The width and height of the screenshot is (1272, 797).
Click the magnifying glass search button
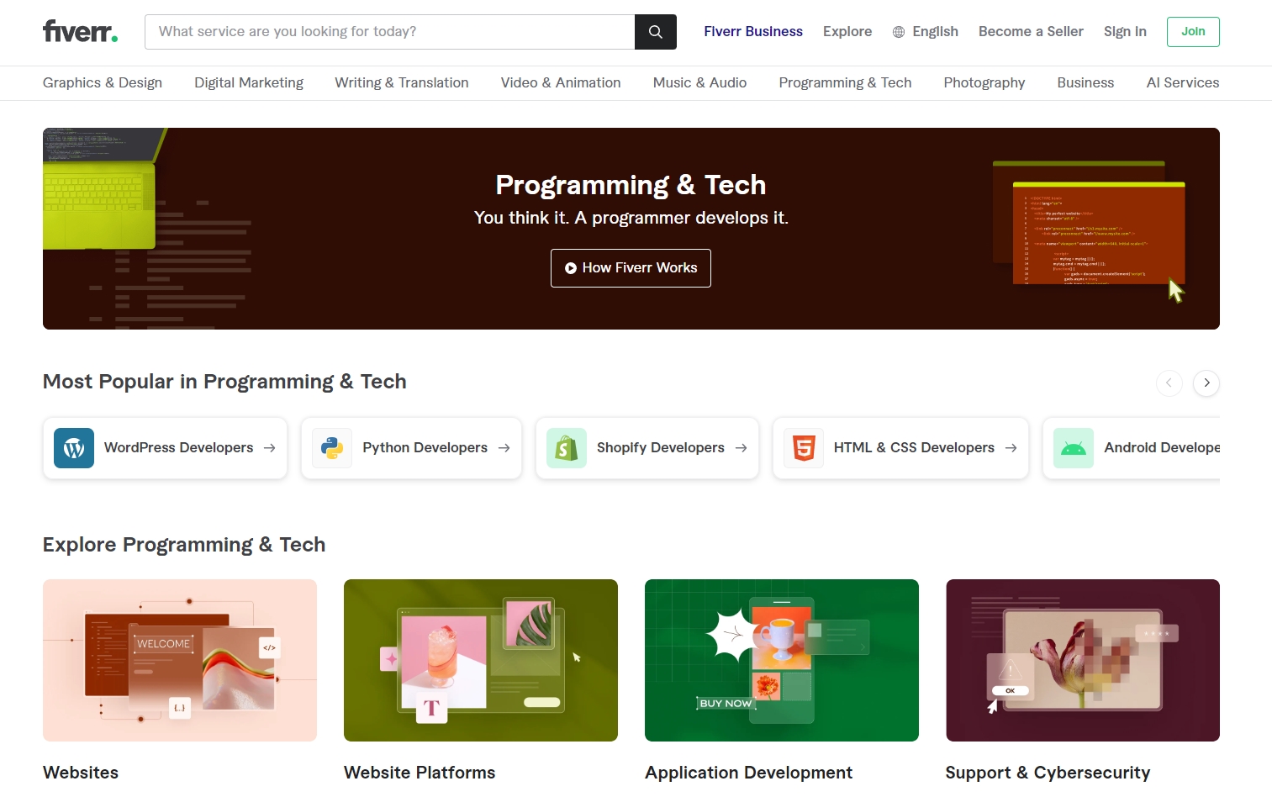click(656, 32)
